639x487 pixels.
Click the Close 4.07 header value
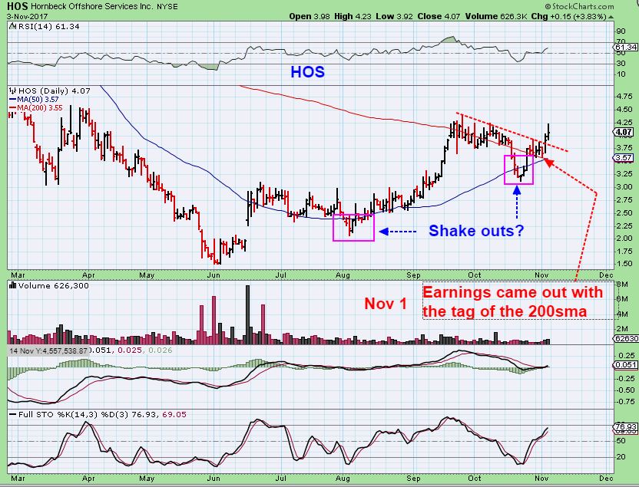pyautogui.click(x=438, y=17)
